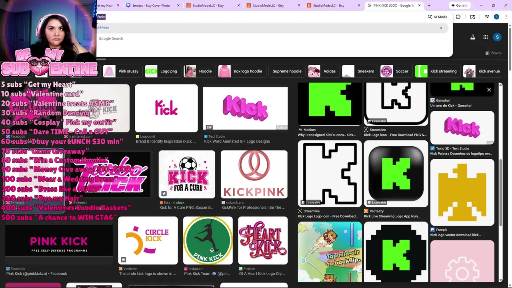Open the 'Tap mid-air to backflip' game image
The image size is (512, 288).
pos(330,252)
